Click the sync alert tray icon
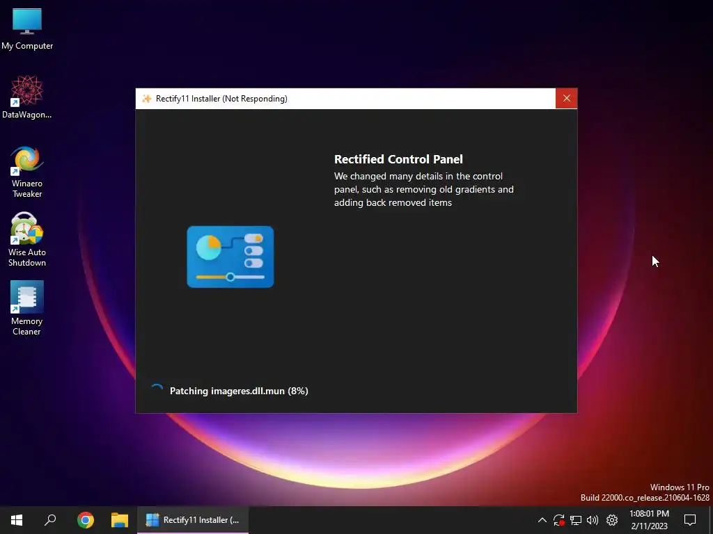 click(559, 520)
